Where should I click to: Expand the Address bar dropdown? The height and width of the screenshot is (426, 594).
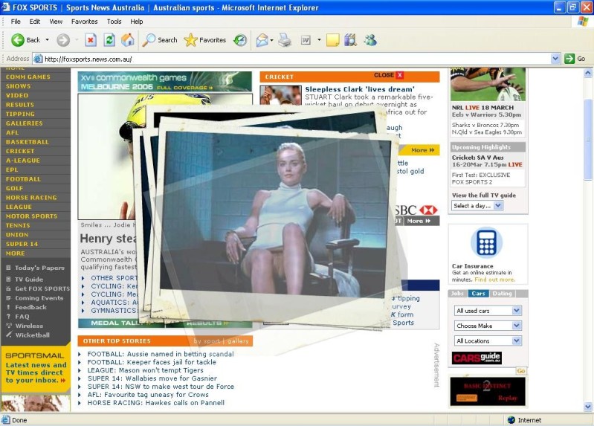[555, 59]
